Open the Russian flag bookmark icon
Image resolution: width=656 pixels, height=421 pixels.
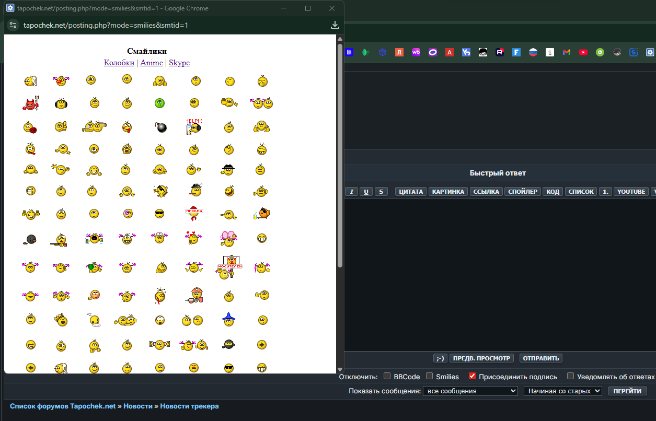pyautogui.click(x=533, y=52)
